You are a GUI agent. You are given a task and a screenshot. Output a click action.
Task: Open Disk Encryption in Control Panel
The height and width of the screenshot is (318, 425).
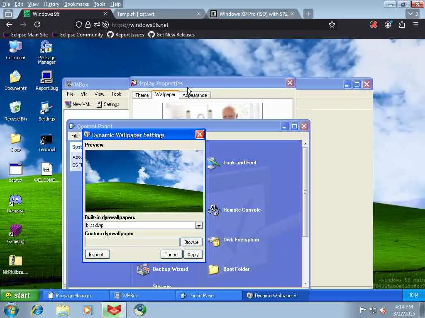click(233, 240)
